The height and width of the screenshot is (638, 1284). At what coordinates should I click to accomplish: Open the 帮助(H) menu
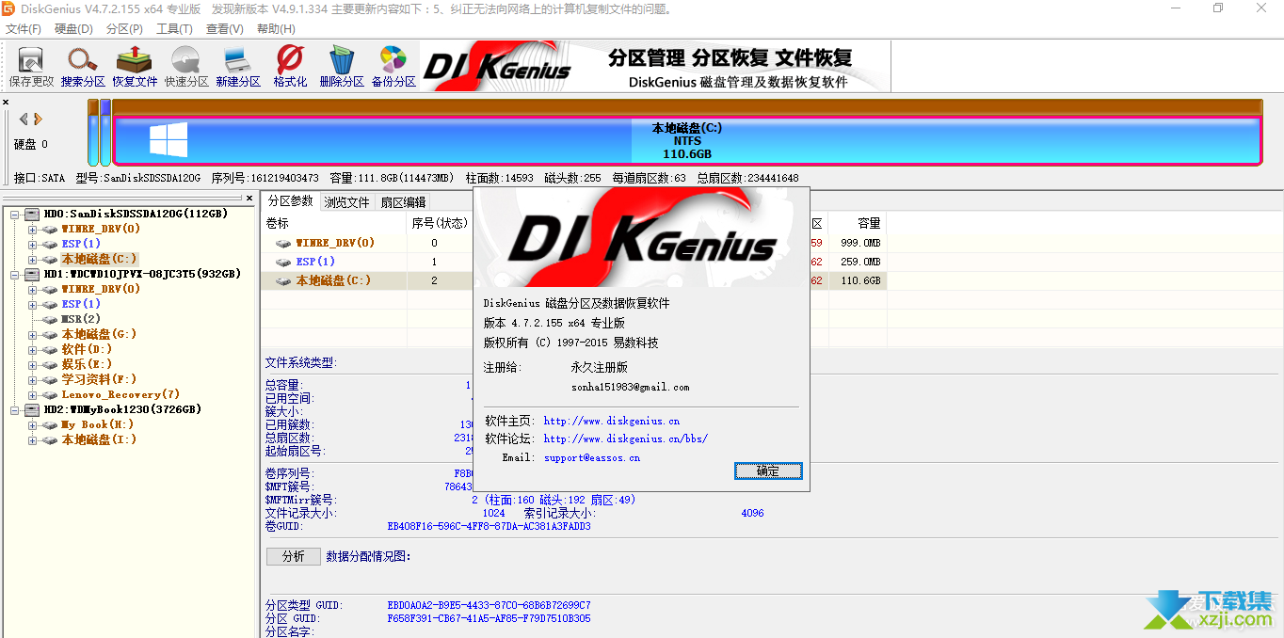point(275,29)
